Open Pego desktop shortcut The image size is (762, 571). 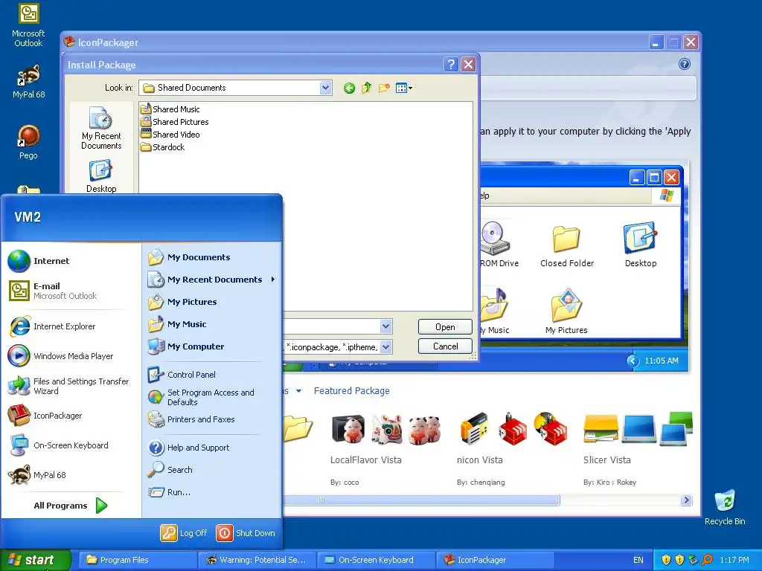(28, 142)
